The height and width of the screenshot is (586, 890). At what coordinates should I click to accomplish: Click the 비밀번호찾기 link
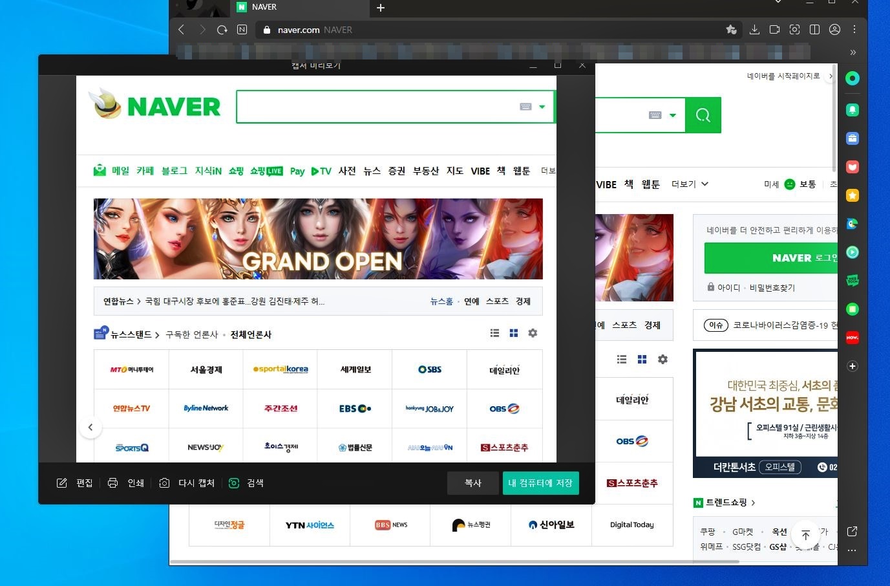click(x=772, y=288)
